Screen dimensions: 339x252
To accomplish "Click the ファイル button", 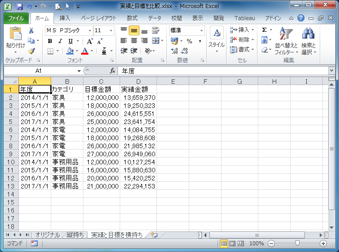I will [x=16, y=18].
